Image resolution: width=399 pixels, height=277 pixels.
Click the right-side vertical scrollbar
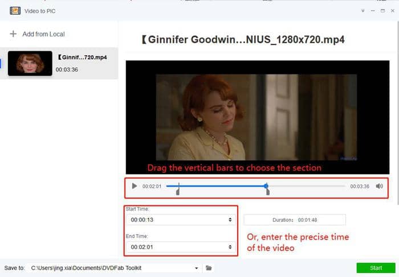pyautogui.click(x=398, y=113)
